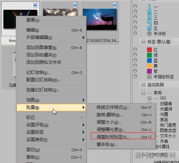Select 重命名 in batch submenu
This screenshot has width=179, height=163.
(121, 144)
